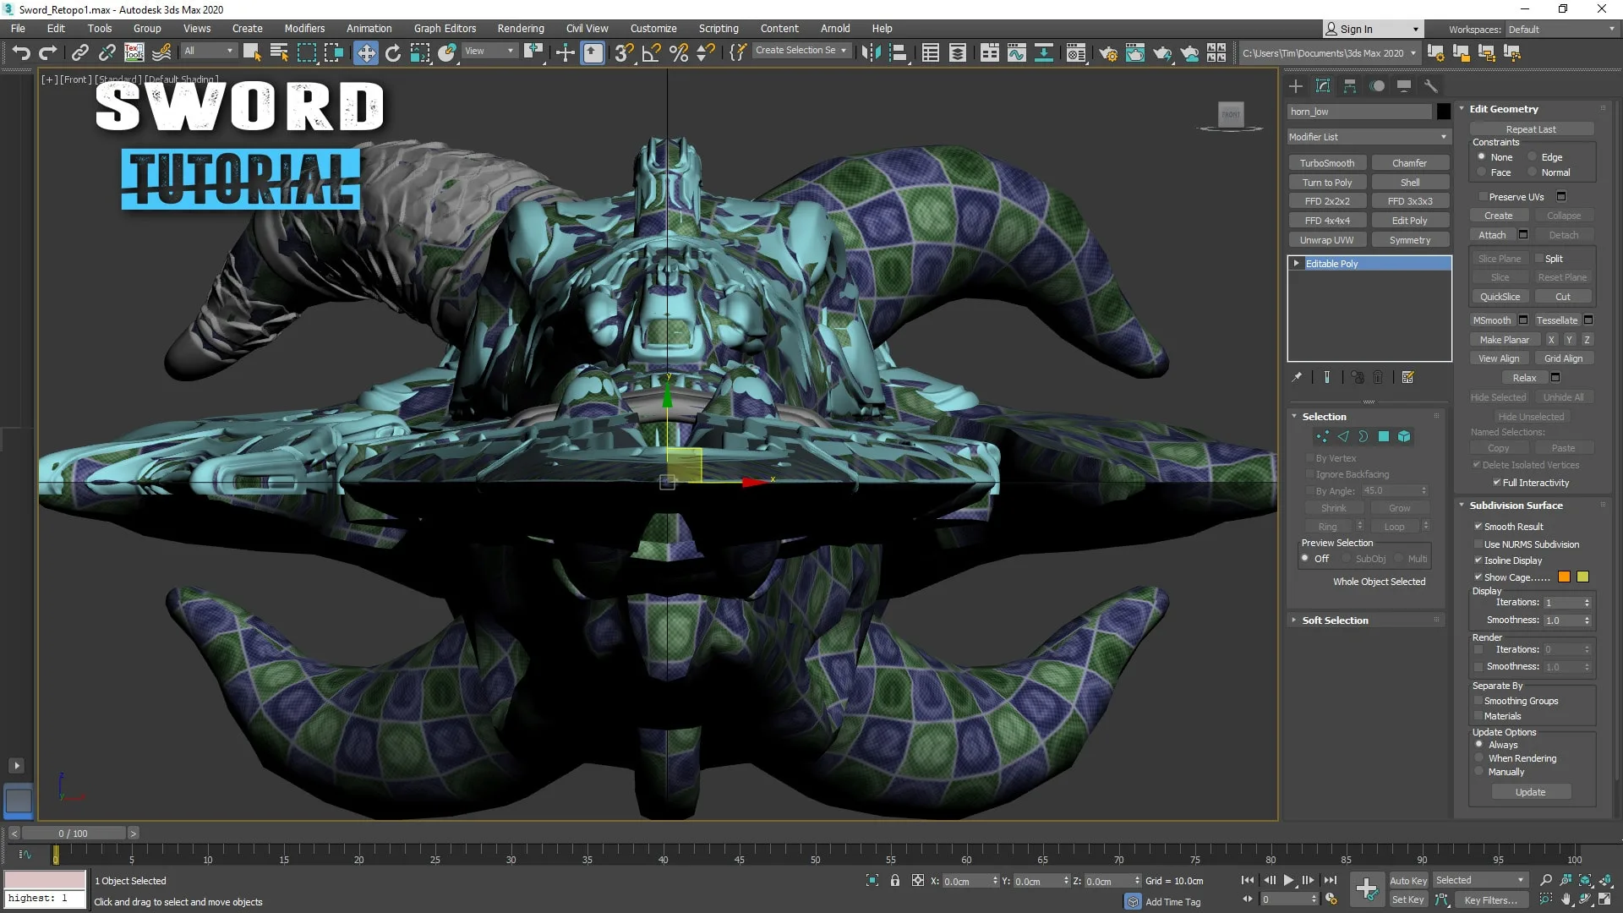Activate the Select and Rotate tool
This screenshot has height=913, width=1623.
tap(393, 53)
